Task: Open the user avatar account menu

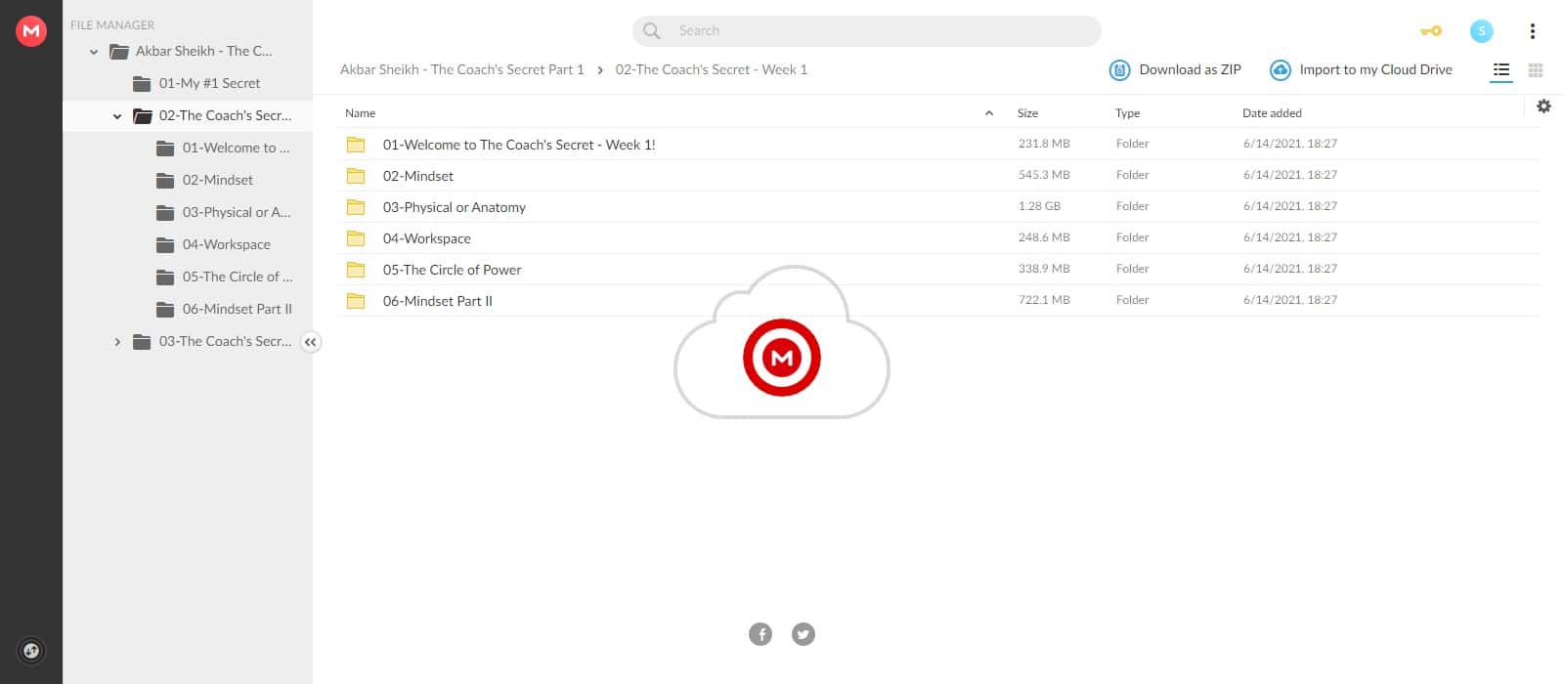Action: pos(1481,31)
